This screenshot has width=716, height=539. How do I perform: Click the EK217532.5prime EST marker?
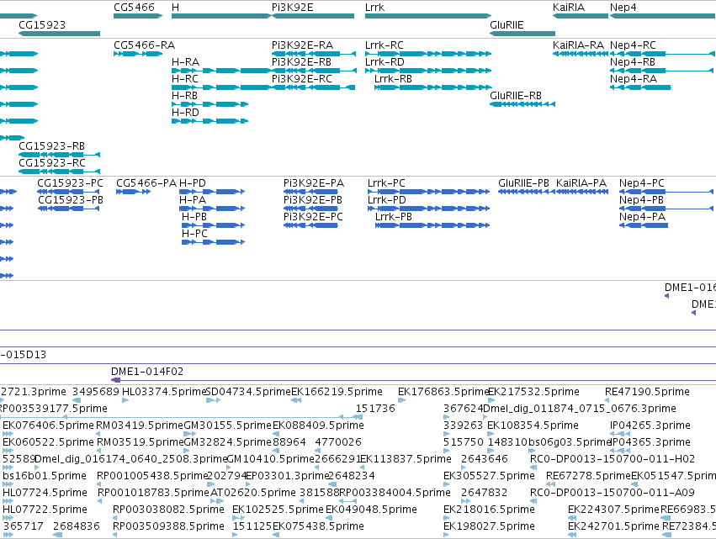[491, 401]
